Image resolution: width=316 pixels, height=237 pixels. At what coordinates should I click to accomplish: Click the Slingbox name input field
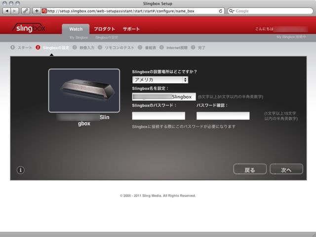[x=164, y=97]
